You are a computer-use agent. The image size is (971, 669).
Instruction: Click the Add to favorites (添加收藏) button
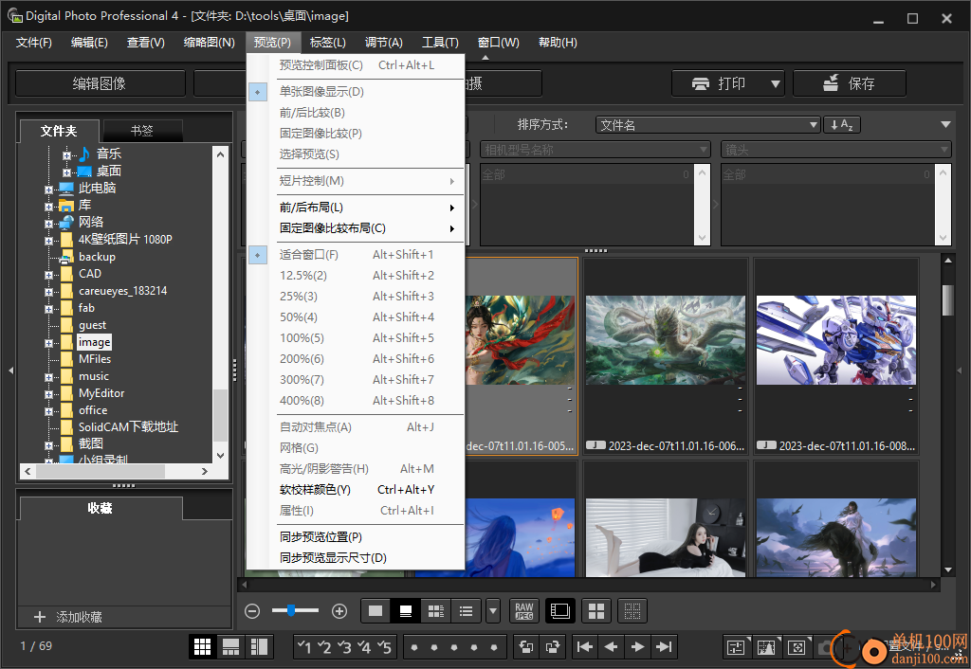[68, 617]
